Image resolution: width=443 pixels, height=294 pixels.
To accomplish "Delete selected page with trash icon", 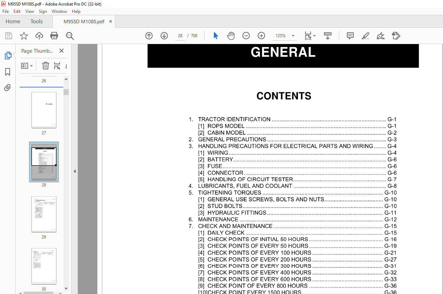I will tap(45, 66).
